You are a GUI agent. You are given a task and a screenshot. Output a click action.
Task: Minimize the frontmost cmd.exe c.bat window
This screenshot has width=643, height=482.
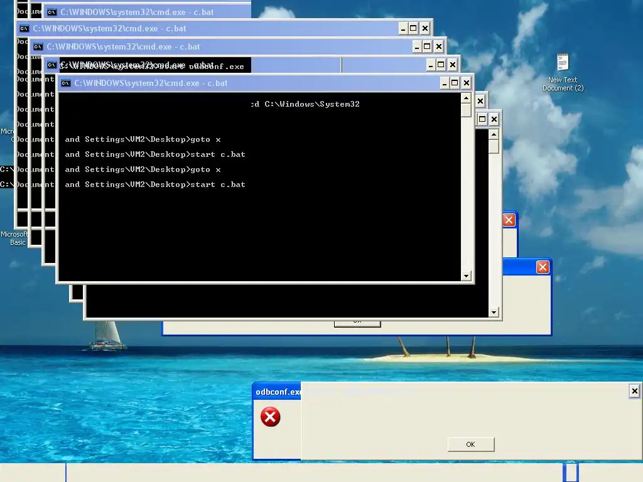(445, 83)
